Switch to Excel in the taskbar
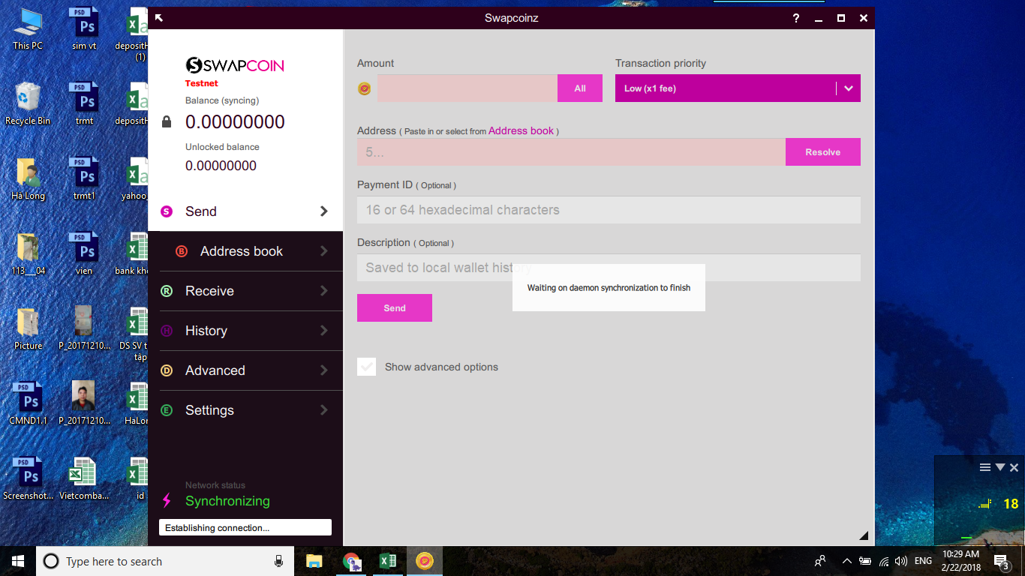 point(388,561)
